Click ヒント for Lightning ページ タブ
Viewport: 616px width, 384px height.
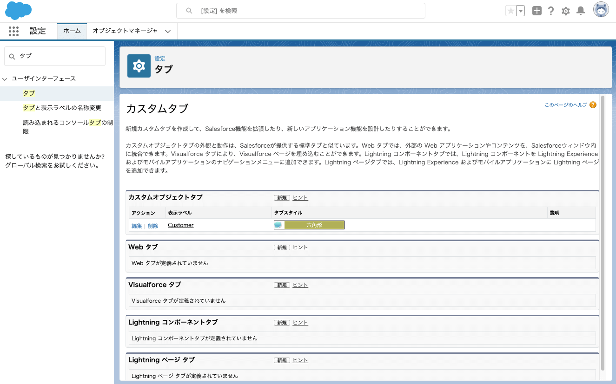click(300, 360)
